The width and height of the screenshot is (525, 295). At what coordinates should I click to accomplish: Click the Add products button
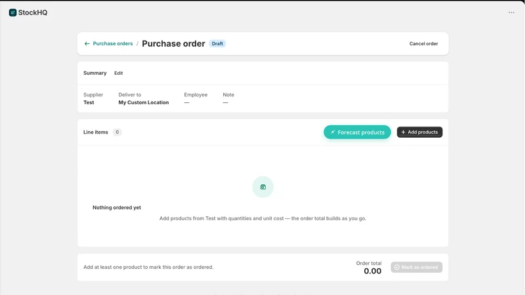[x=419, y=132]
